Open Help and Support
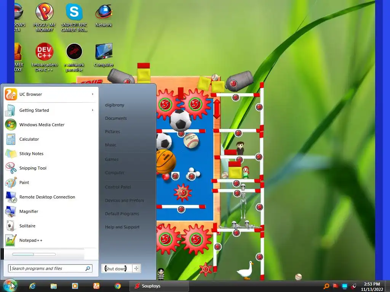Viewport: 390px width, 292px height. tap(122, 227)
